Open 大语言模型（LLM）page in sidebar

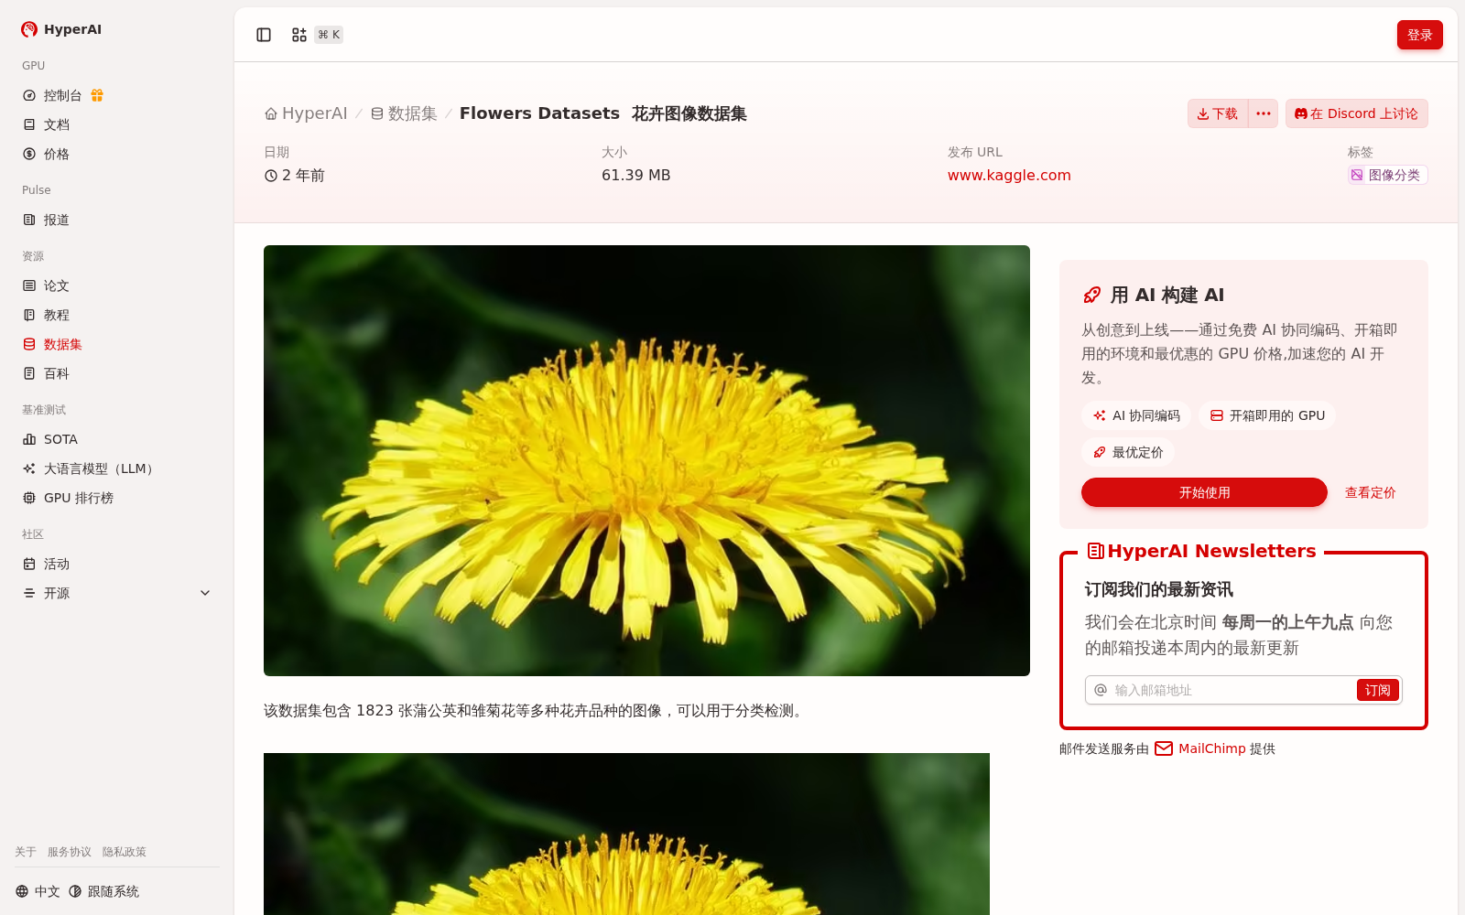pyautogui.click(x=117, y=468)
